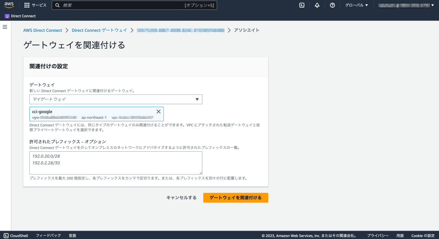The width and height of the screenshot is (439, 239).
Task: Click the 関連付けの設定 section heading
Action: point(49,67)
